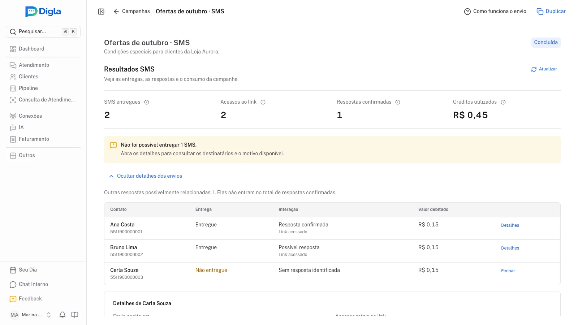Viewport: 578px width, 325px height.
Task: Open Detalhes for Ana Costa
Action: click(x=510, y=225)
